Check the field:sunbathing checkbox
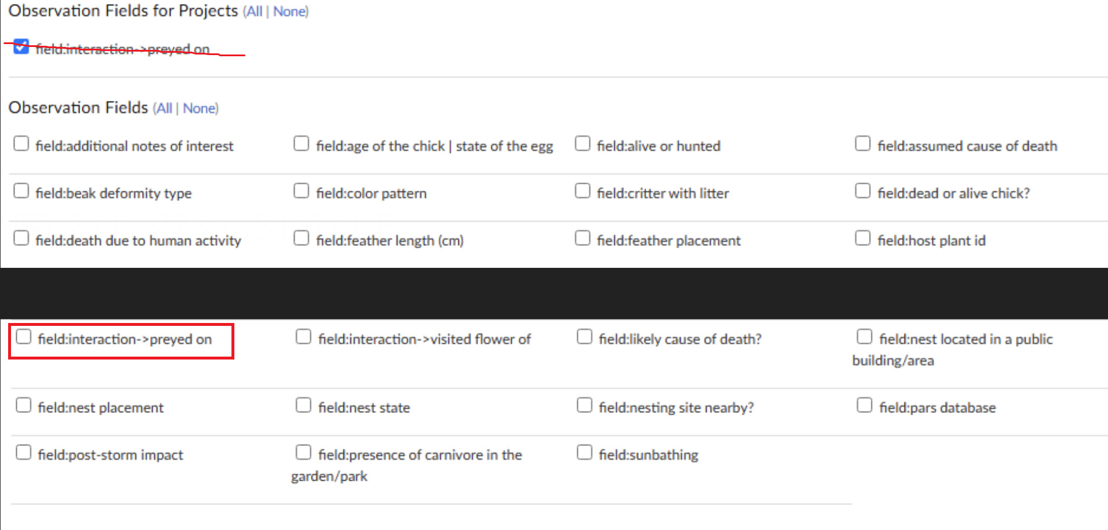The image size is (1108, 530). 585,452
